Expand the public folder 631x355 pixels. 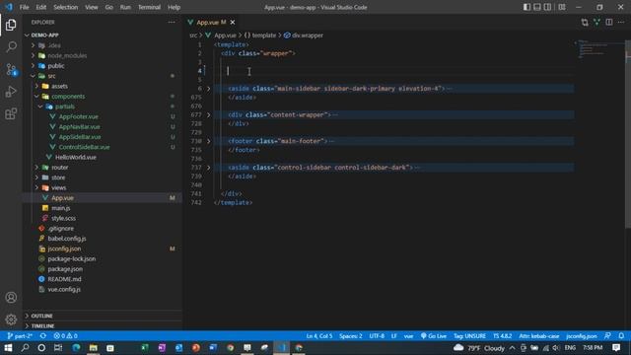[x=33, y=66]
